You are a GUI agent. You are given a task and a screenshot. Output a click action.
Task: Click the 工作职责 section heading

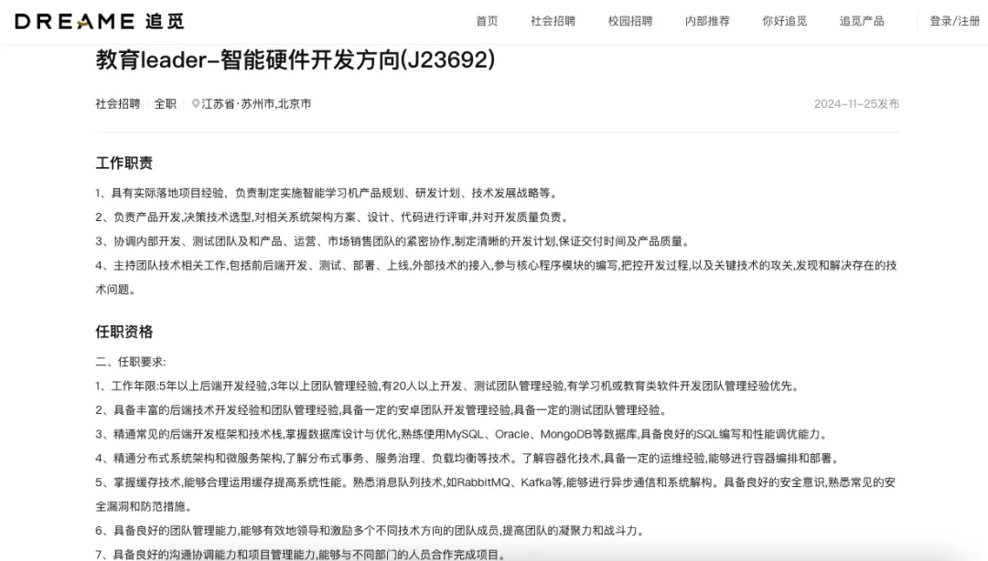[124, 163]
